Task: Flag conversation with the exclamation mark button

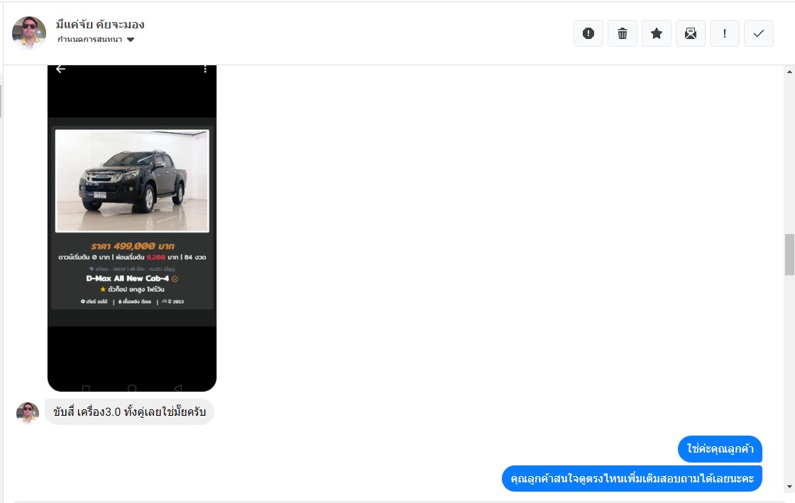Action: [725, 33]
